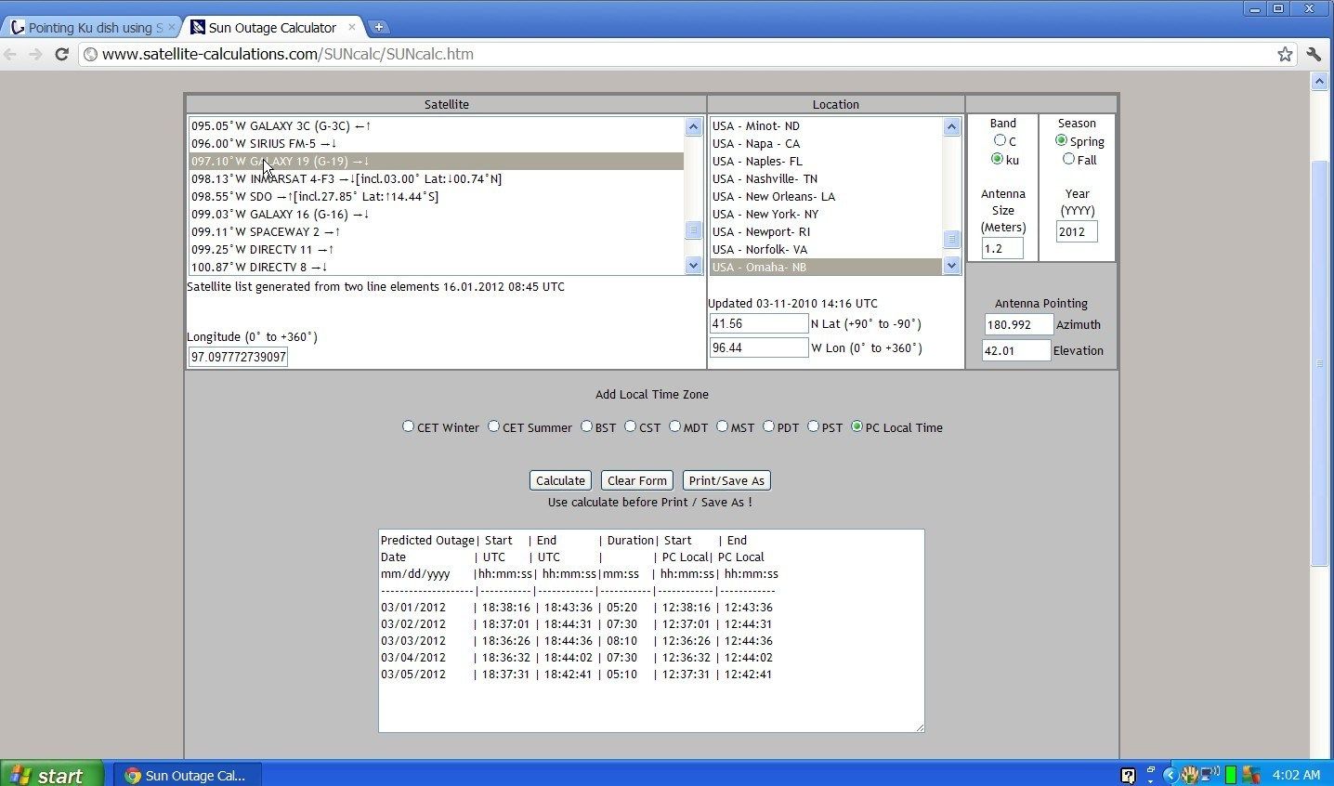Select USA - Omaha- NB location
The width and height of the screenshot is (1334, 786).
826,267
